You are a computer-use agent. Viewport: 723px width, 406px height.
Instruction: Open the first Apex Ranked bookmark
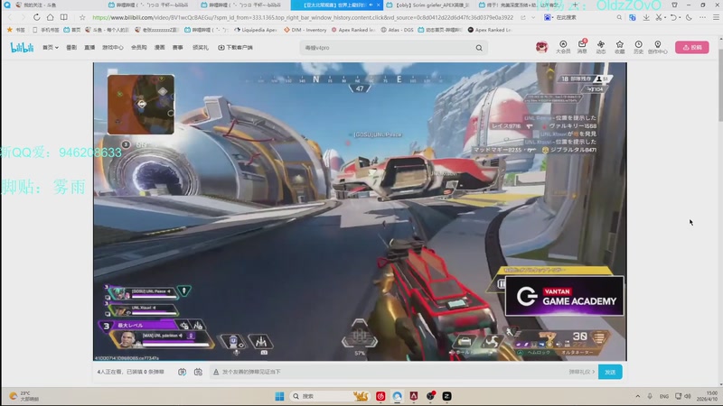353,30
